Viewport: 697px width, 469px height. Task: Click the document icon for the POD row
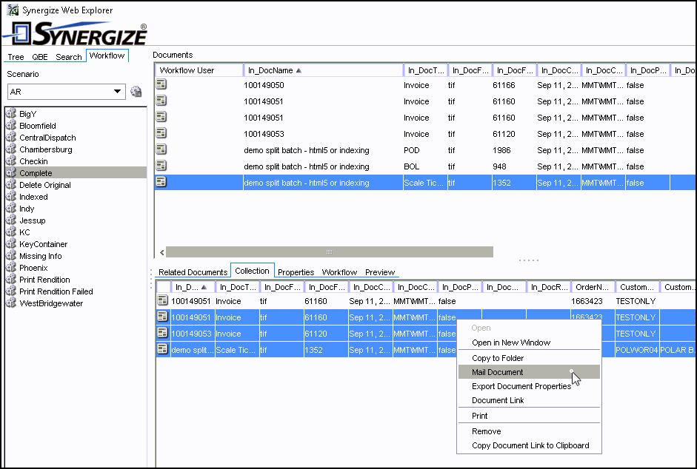click(x=161, y=149)
